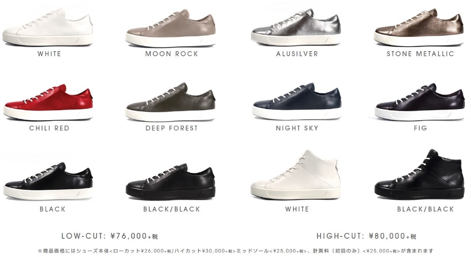Screen dimensions: 471x257
Task: Click the Alusilver metallic sneaker
Action: (x=296, y=28)
